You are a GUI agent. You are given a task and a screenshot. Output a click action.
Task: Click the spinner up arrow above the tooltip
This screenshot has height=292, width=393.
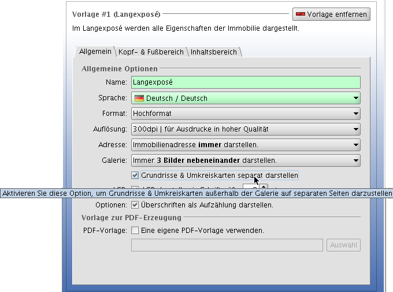[x=264, y=186]
